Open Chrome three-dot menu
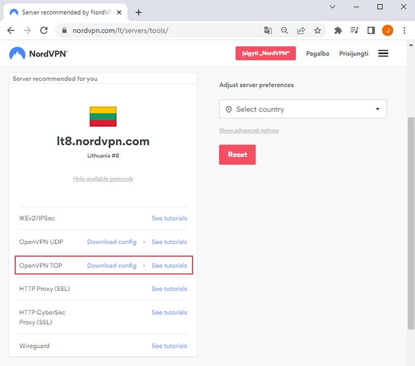 [x=404, y=30]
